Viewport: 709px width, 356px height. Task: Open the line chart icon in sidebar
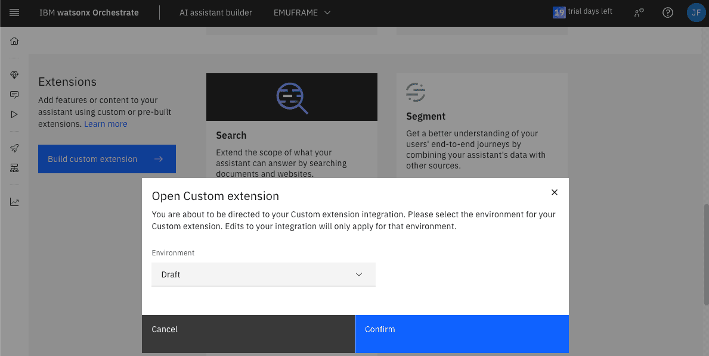(x=14, y=202)
